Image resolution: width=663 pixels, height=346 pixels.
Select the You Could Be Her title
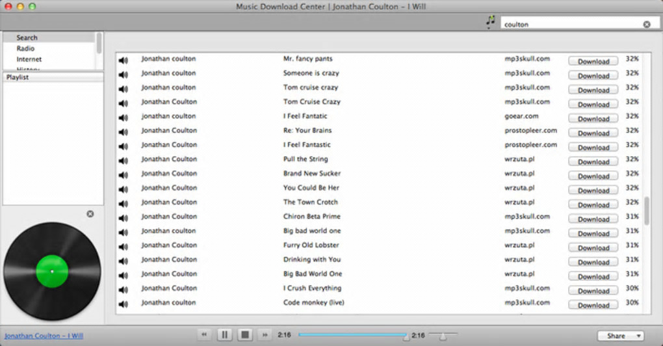point(311,188)
